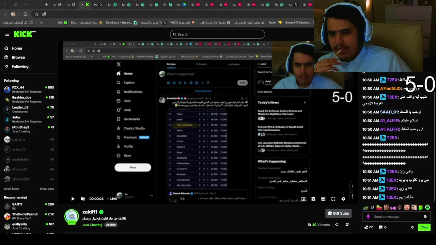Open video player settings gear

tap(343, 199)
